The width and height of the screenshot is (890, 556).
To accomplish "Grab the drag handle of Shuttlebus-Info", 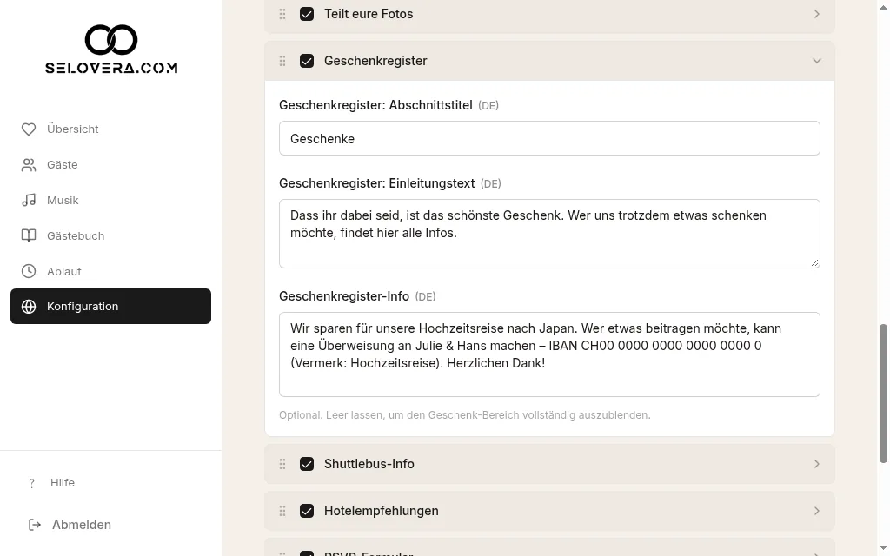I will tap(282, 464).
